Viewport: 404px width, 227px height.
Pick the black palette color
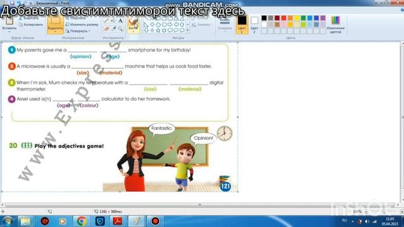pos(264,18)
